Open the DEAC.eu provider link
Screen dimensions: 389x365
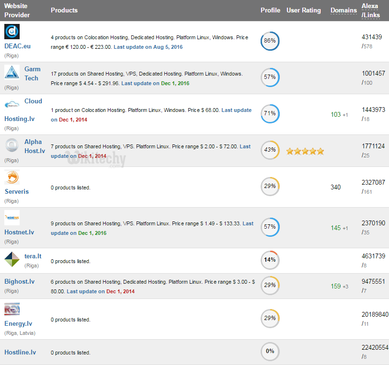point(17,46)
